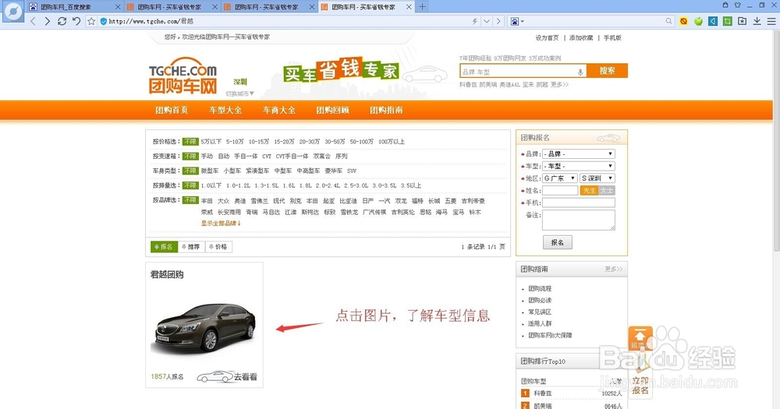Viewport: 780px width, 409px height.
Task: Open the address bar history dropdown arrow
Action: click(x=487, y=21)
